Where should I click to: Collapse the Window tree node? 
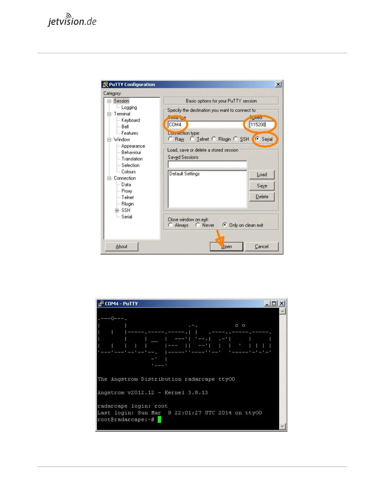pos(109,140)
